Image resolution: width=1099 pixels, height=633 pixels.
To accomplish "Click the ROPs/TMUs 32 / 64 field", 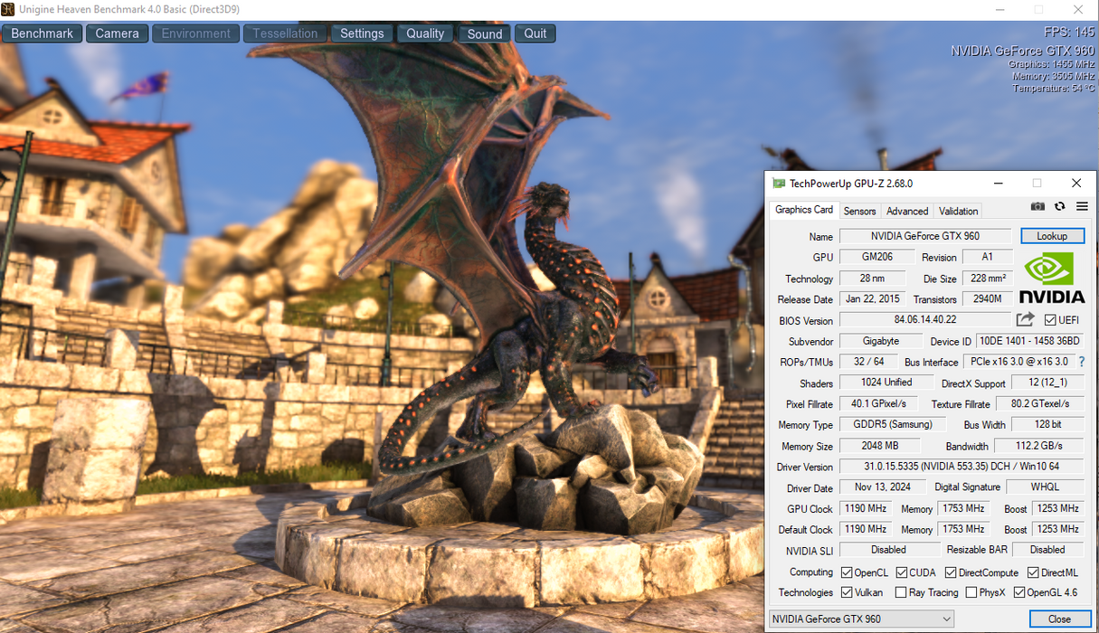I will (x=869, y=362).
